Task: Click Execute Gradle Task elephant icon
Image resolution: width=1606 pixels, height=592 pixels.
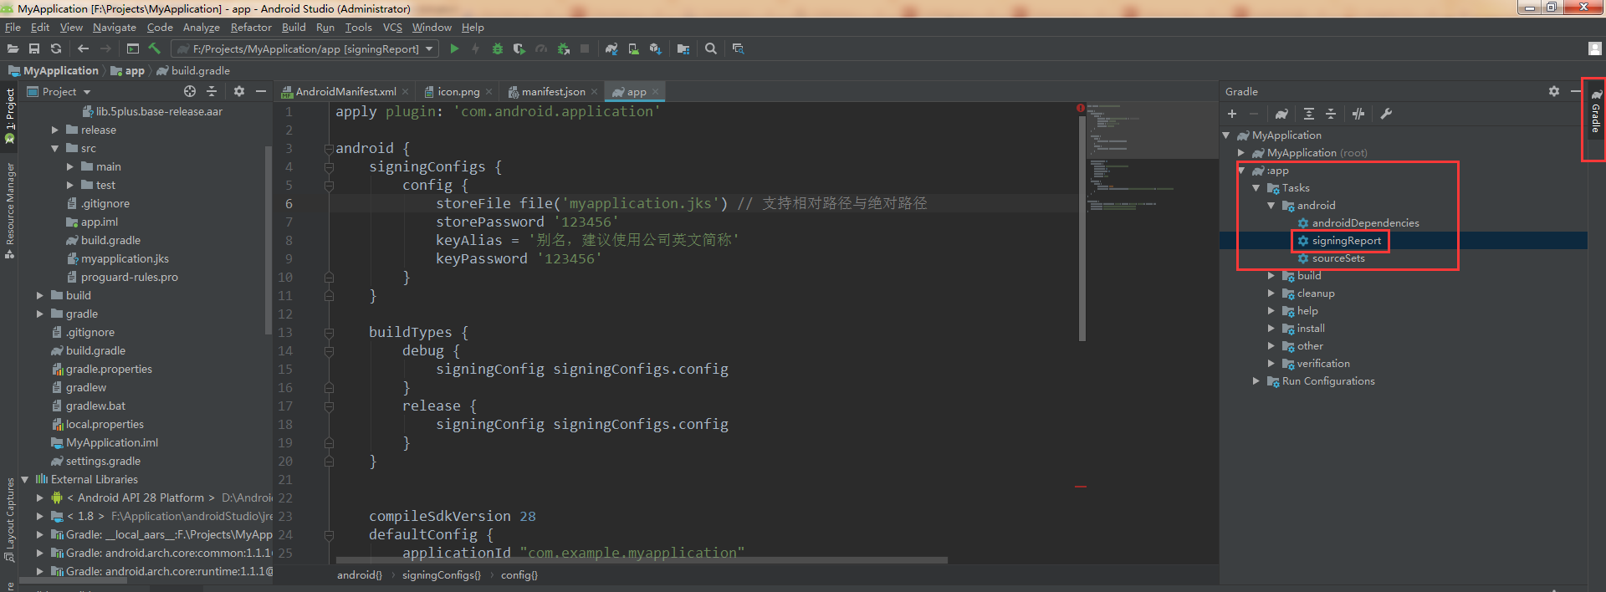Action: (x=1281, y=114)
